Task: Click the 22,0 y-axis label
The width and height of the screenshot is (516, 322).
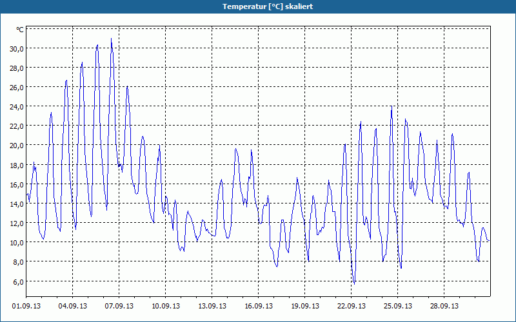Action: click(17, 126)
